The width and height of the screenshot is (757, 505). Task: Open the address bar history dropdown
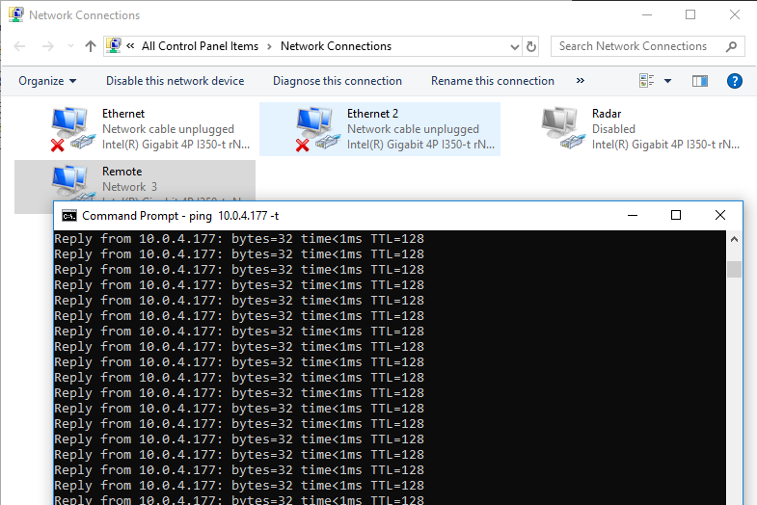tap(515, 47)
